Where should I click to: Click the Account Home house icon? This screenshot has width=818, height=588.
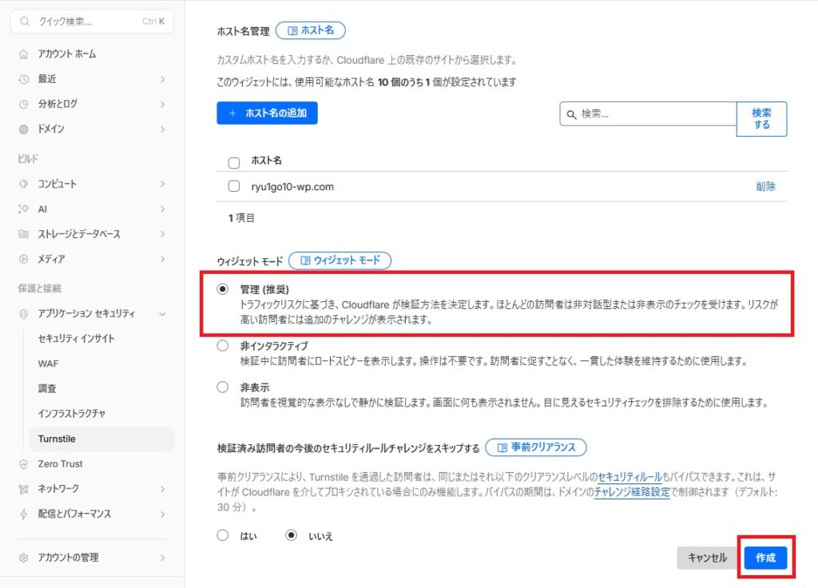[23, 54]
